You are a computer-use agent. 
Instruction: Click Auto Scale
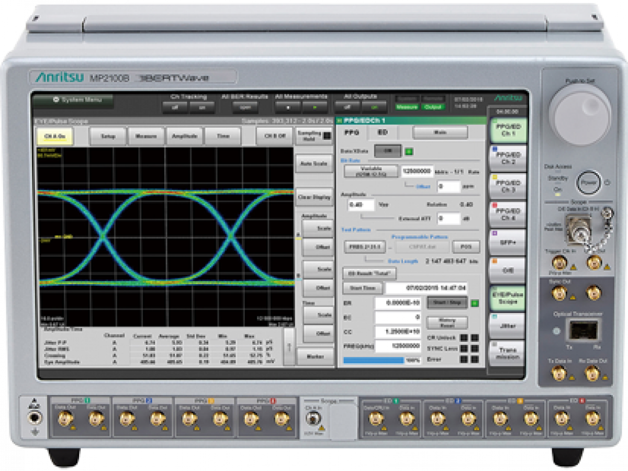[x=315, y=163]
